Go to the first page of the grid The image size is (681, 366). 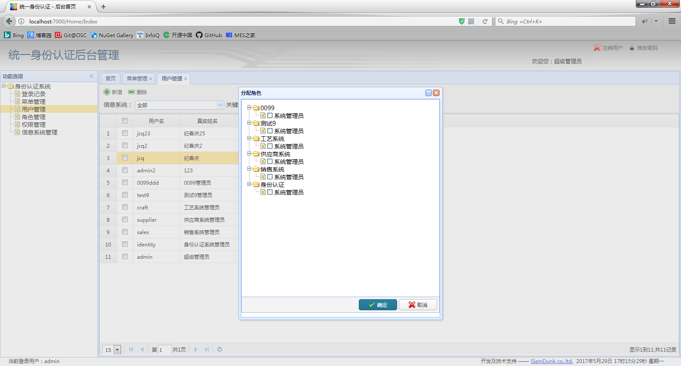(x=131, y=349)
